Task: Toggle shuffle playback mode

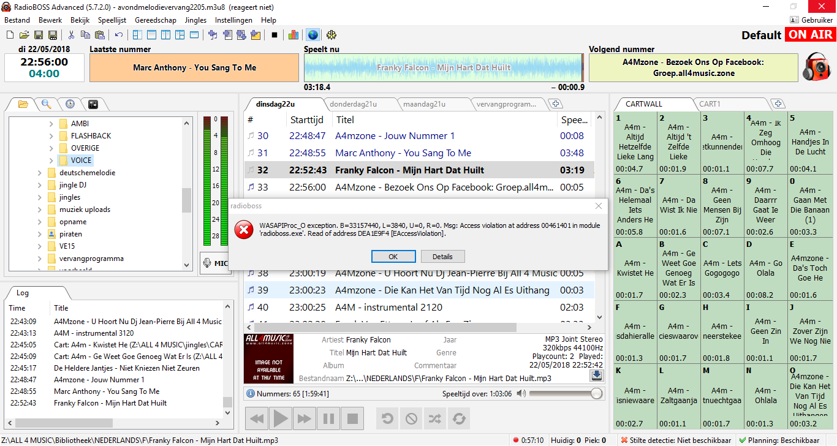Action: [x=435, y=419]
